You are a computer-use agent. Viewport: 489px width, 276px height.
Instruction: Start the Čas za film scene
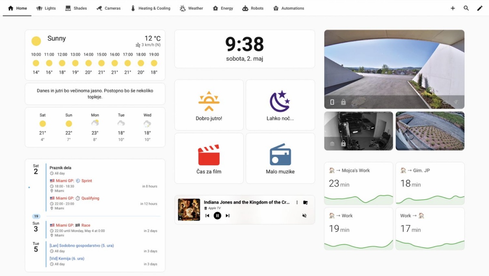pyautogui.click(x=209, y=158)
